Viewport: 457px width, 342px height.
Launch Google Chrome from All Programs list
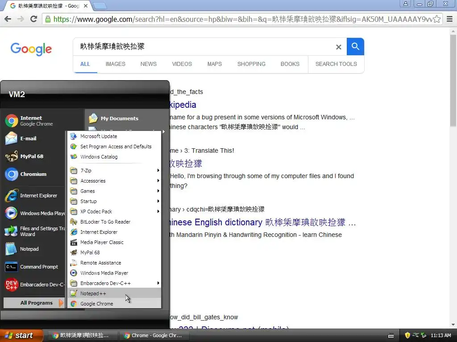(x=114, y=304)
